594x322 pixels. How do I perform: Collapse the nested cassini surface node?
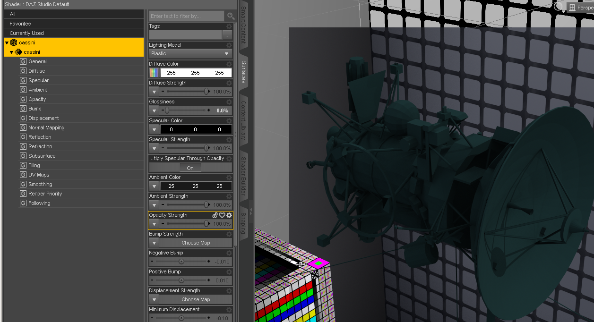pos(11,52)
